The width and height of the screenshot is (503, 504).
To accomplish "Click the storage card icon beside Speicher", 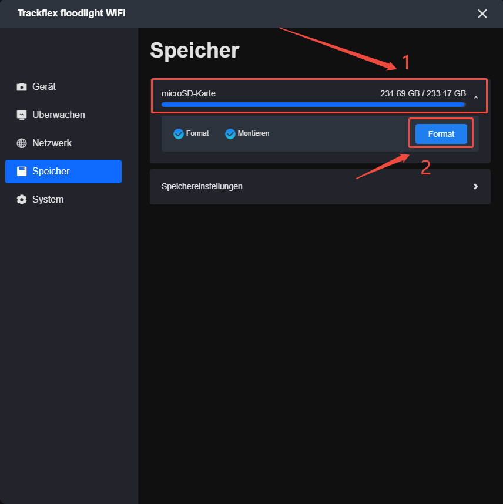I will click(22, 172).
